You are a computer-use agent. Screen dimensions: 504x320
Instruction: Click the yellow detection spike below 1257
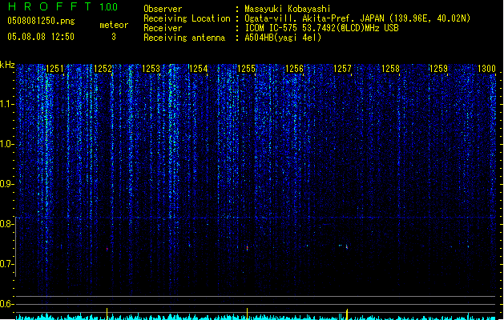pos(347,314)
